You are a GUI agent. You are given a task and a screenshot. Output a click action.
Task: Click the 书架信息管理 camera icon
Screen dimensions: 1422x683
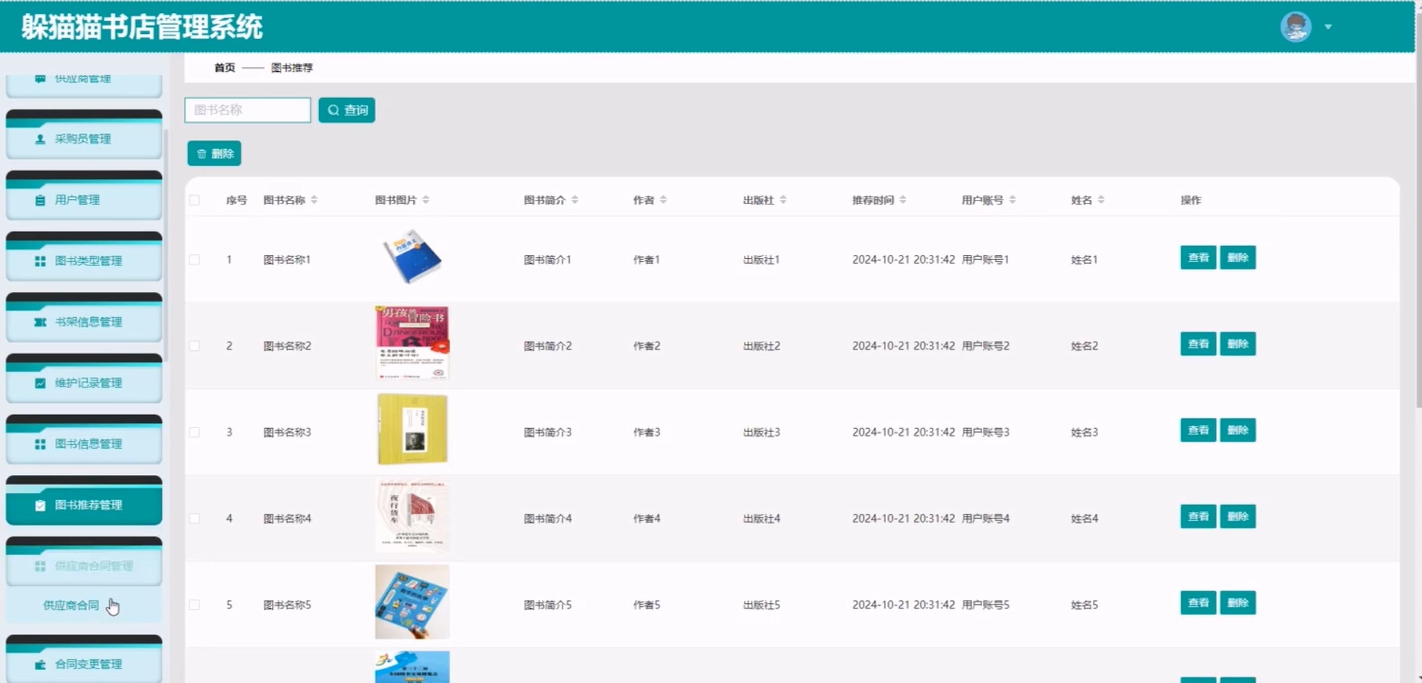click(x=40, y=322)
